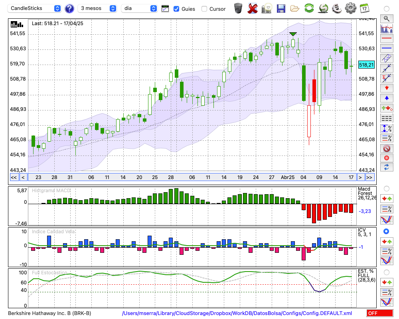The width and height of the screenshot is (399, 319).
Task: Select the blue horizontal line tool
Action: point(387,48)
